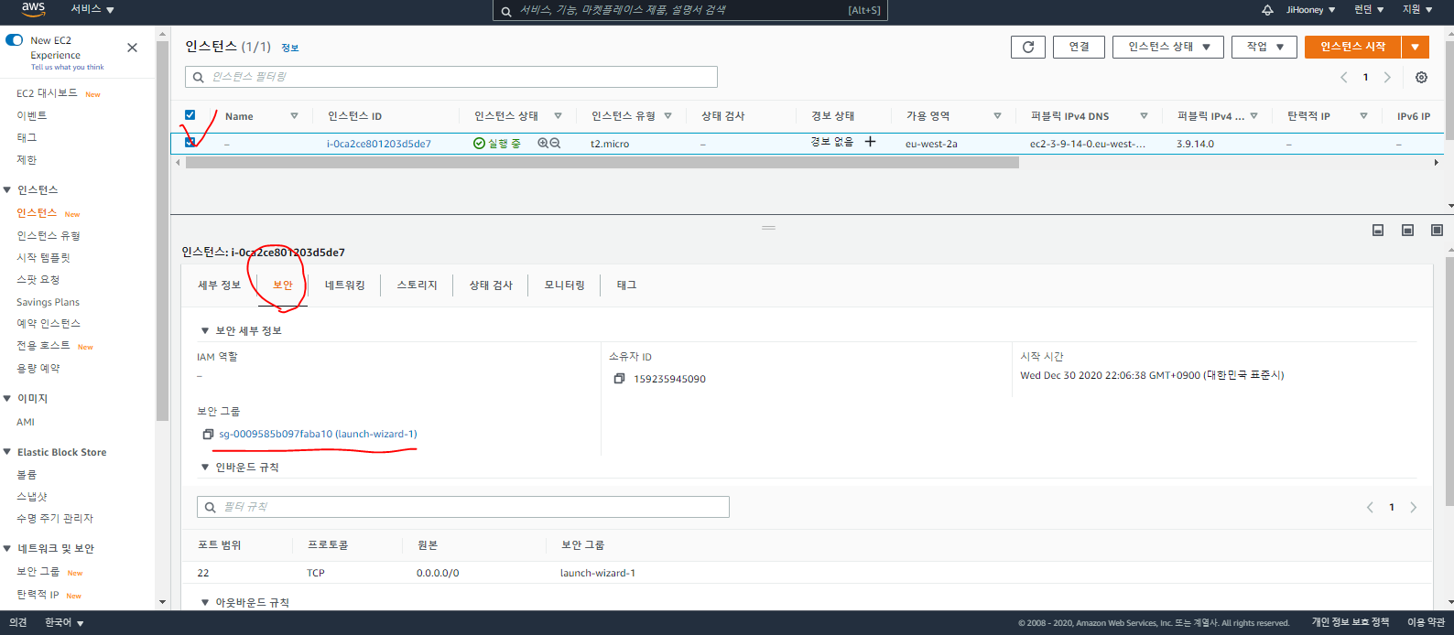Image resolution: width=1454 pixels, height=635 pixels.
Task: Open the 지원 support menu
Action: [1417, 10]
